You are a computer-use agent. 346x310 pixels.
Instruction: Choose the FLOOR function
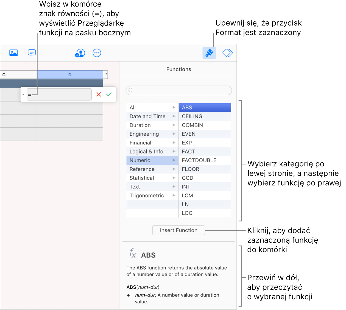pyautogui.click(x=205, y=169)
